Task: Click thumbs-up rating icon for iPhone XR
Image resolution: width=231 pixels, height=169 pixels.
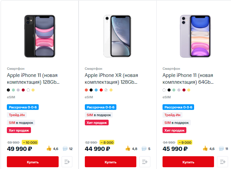Action: click(x=128, y=149)
